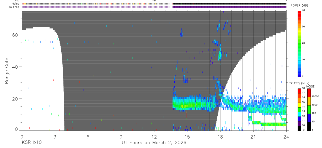Pick the yellow segment of the NOISE colorbar
The height and width of the screenshot is (148, 322).
click(309, 101)
